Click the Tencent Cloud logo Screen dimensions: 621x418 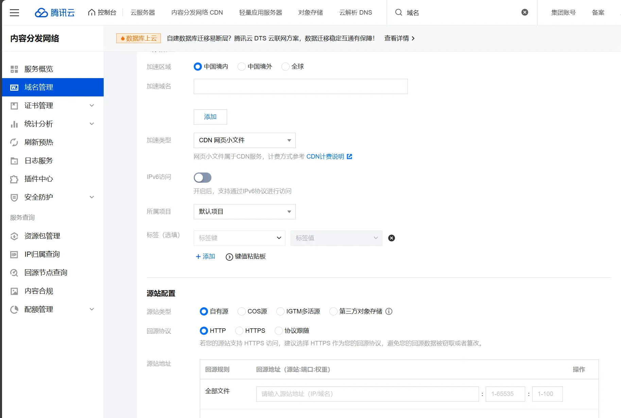point(55,13)
